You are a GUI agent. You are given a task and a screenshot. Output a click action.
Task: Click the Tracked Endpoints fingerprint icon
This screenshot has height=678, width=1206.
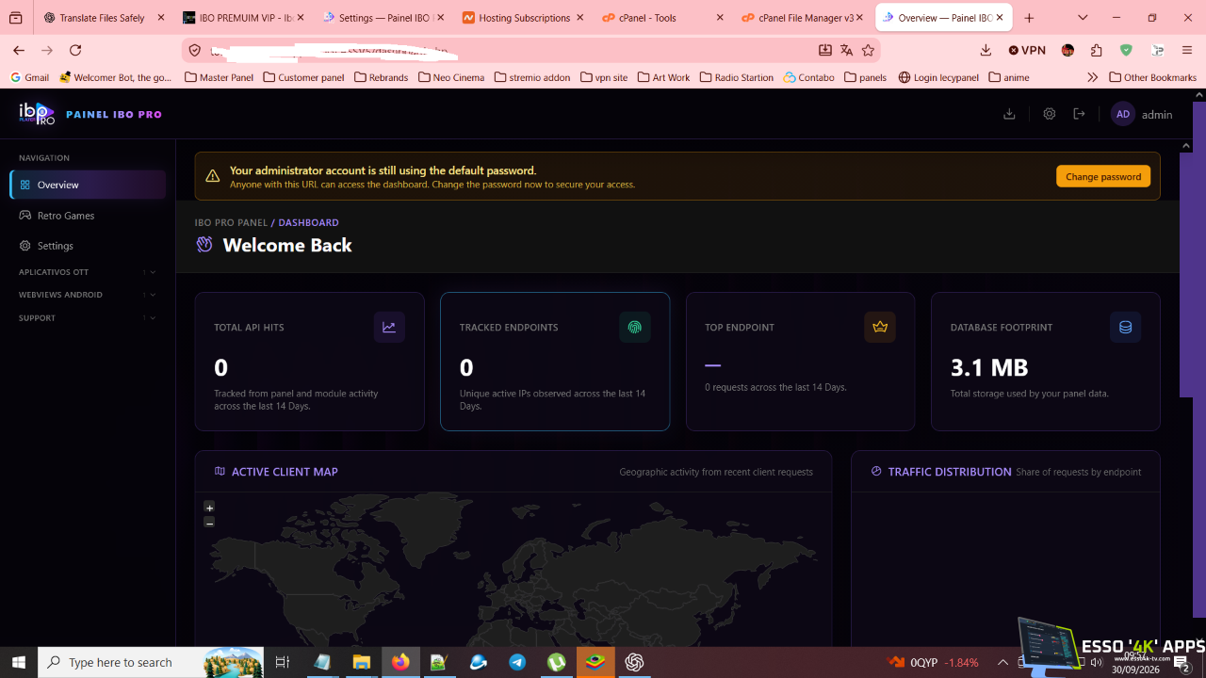coord(635,328)
